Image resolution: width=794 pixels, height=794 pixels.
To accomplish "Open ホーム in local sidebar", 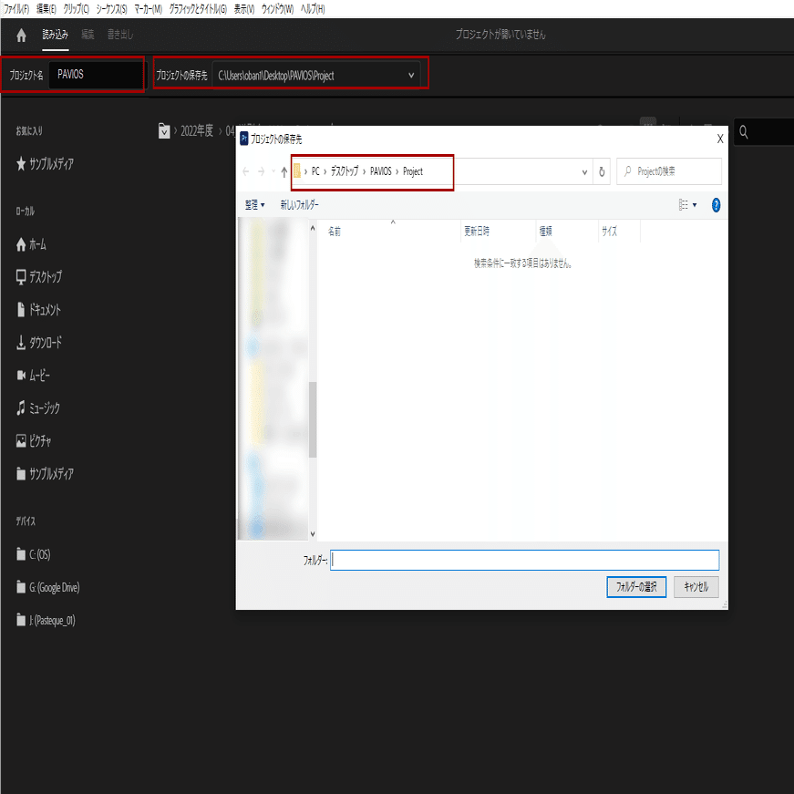I will [x=31, y=244].
